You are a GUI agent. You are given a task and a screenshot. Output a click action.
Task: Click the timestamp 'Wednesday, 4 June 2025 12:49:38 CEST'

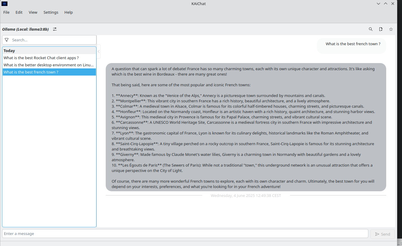[246, 195]
